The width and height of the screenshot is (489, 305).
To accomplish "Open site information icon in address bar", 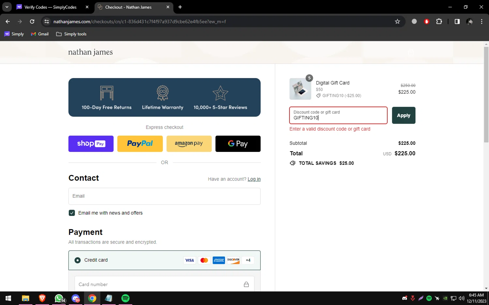I will pyautogui.click(x=47, y=21).
